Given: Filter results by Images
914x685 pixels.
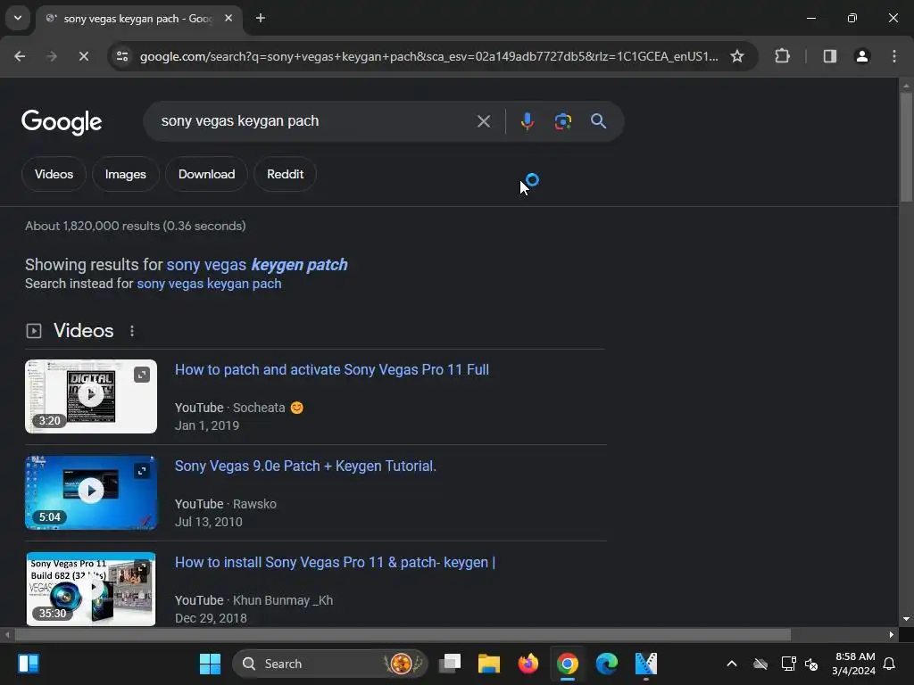Looking at the screenshot, I should point(125,174).
